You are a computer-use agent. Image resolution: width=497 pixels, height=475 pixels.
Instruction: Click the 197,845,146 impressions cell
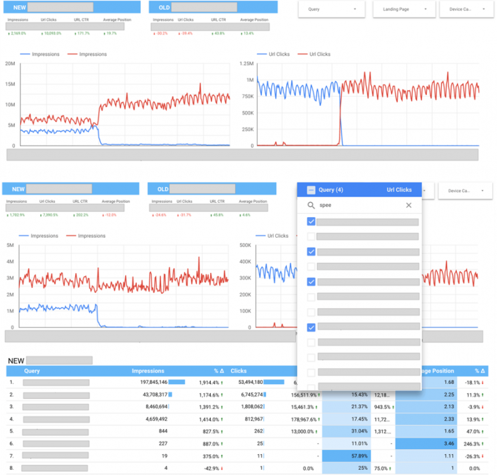[149, 382]
